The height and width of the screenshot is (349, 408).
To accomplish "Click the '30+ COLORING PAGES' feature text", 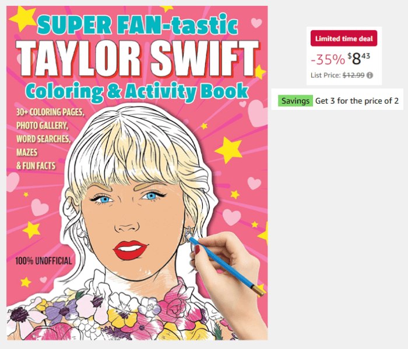I will tap(50, 112).
